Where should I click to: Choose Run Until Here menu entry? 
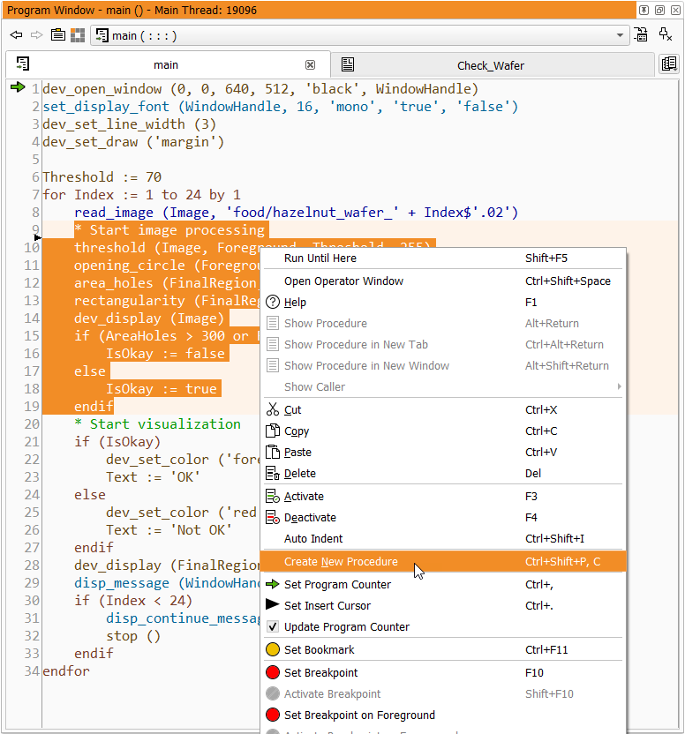click(x=320, y=258)
